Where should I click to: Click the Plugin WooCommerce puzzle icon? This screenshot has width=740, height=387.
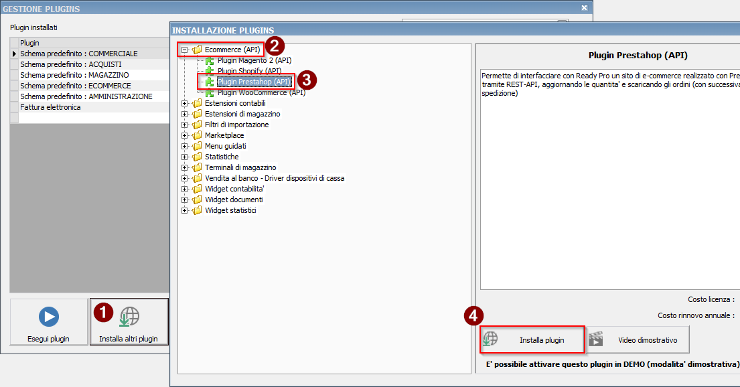click(210, 92)
